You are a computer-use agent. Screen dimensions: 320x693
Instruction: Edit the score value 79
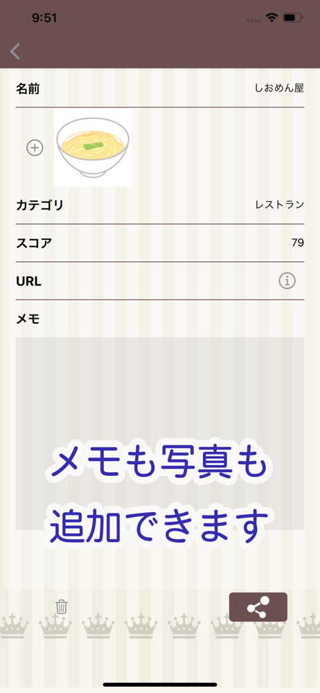pyautogui.click(x=297, y=243)
